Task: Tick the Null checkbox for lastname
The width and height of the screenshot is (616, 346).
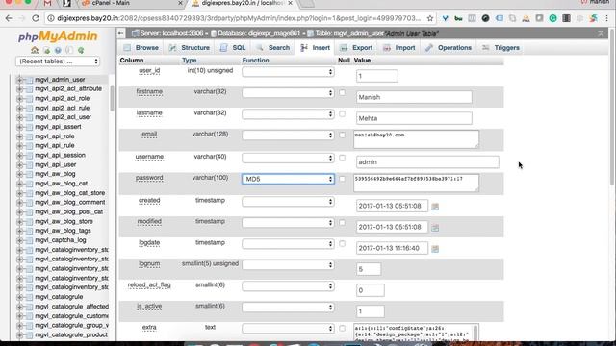Action: (x=343, y=114)
